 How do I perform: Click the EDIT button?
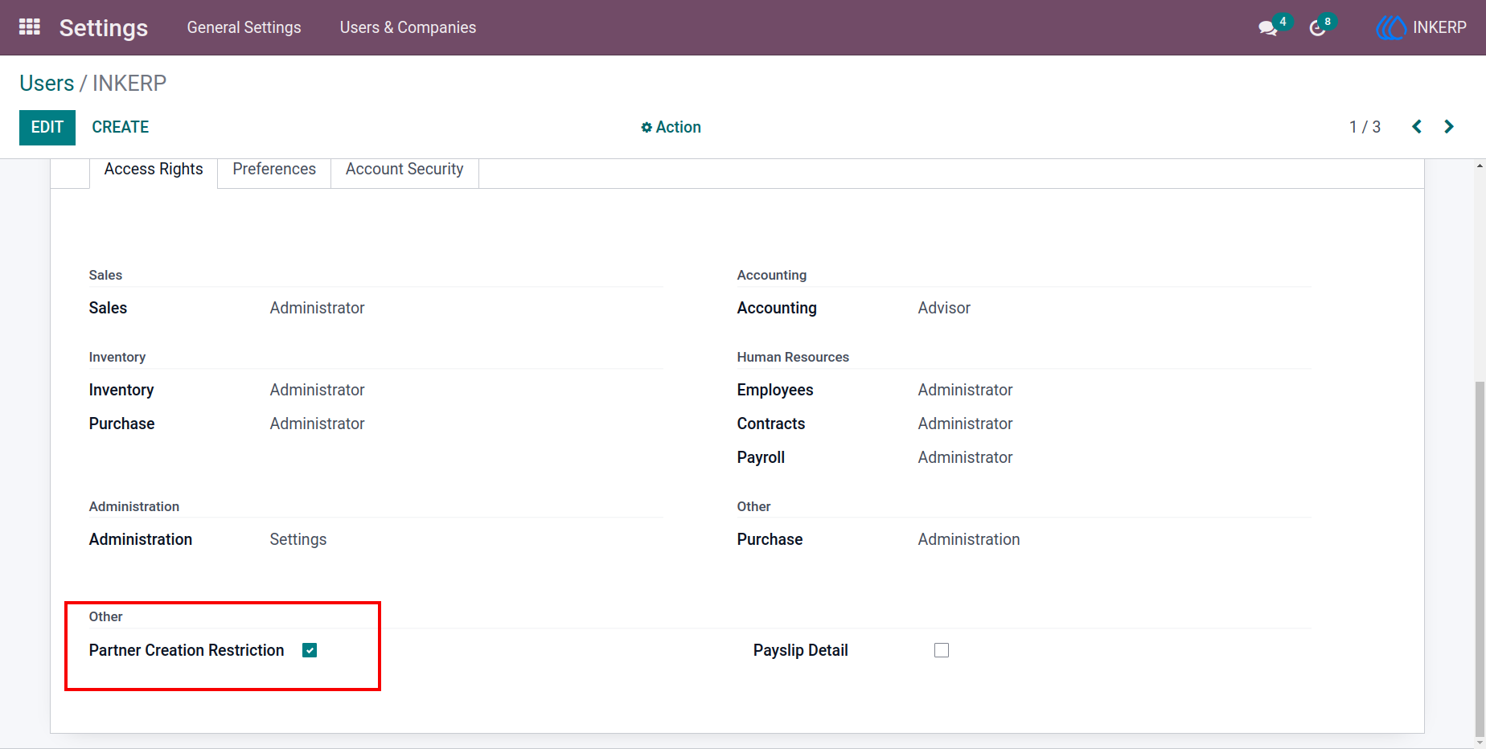[x=47, y=128]
